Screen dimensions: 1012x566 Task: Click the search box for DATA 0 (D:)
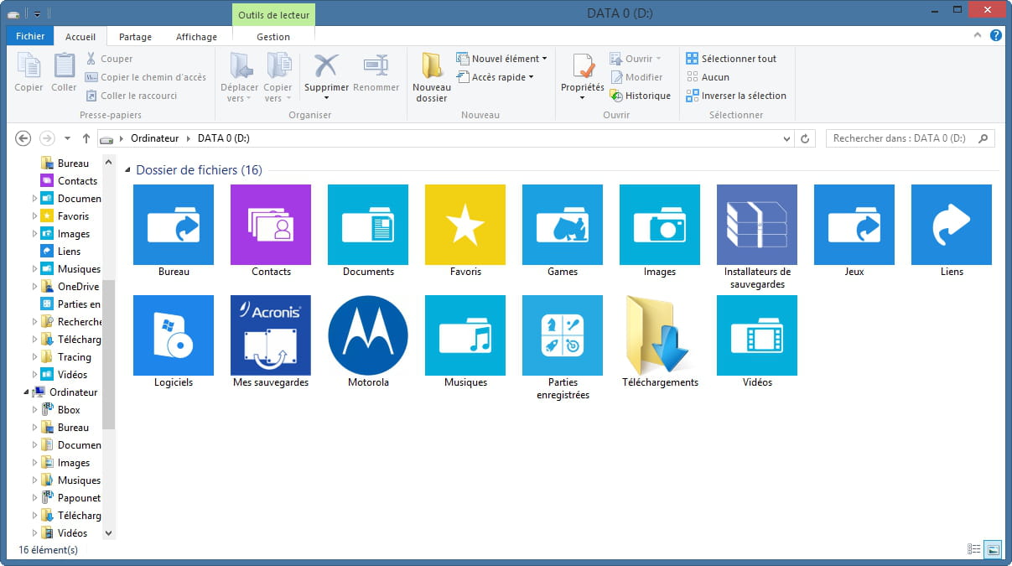[x=901, y=138]
